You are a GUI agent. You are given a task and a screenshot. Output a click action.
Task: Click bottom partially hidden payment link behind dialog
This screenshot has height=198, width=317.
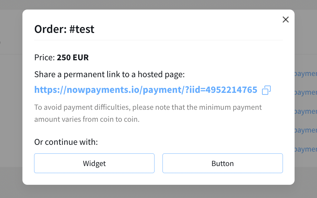click(x=306, y=149)
